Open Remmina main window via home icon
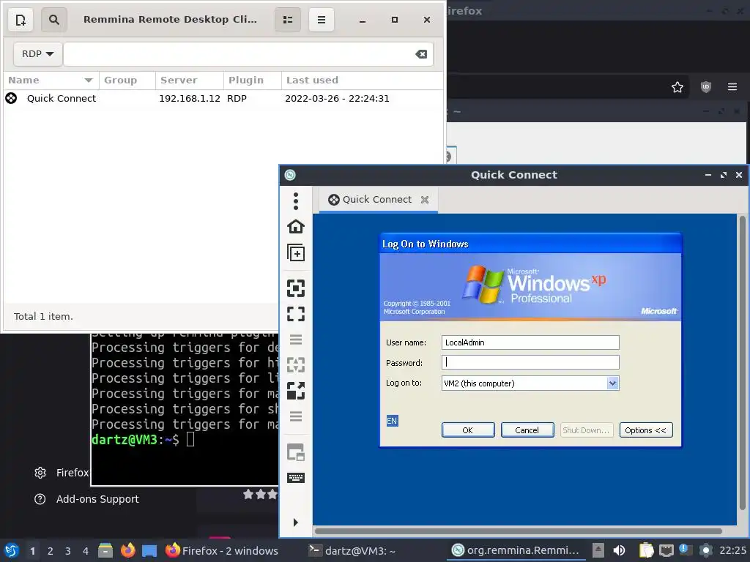 click(296, 227)
